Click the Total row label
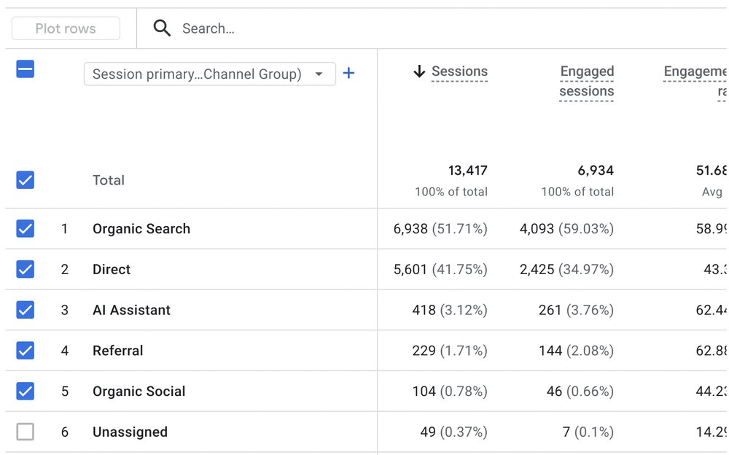 coord(109,180)
